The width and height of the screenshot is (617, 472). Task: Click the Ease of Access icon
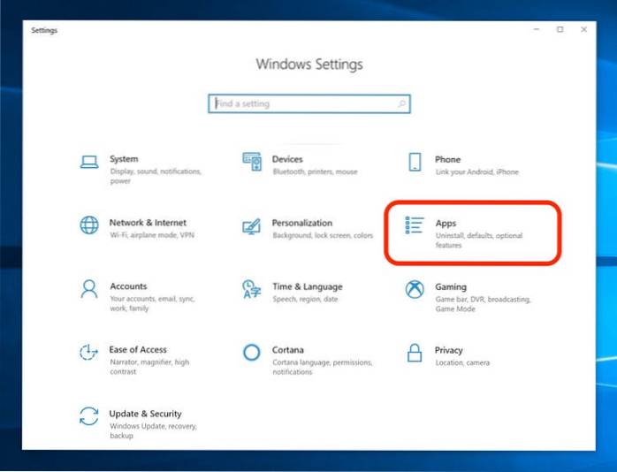[88, 353]
